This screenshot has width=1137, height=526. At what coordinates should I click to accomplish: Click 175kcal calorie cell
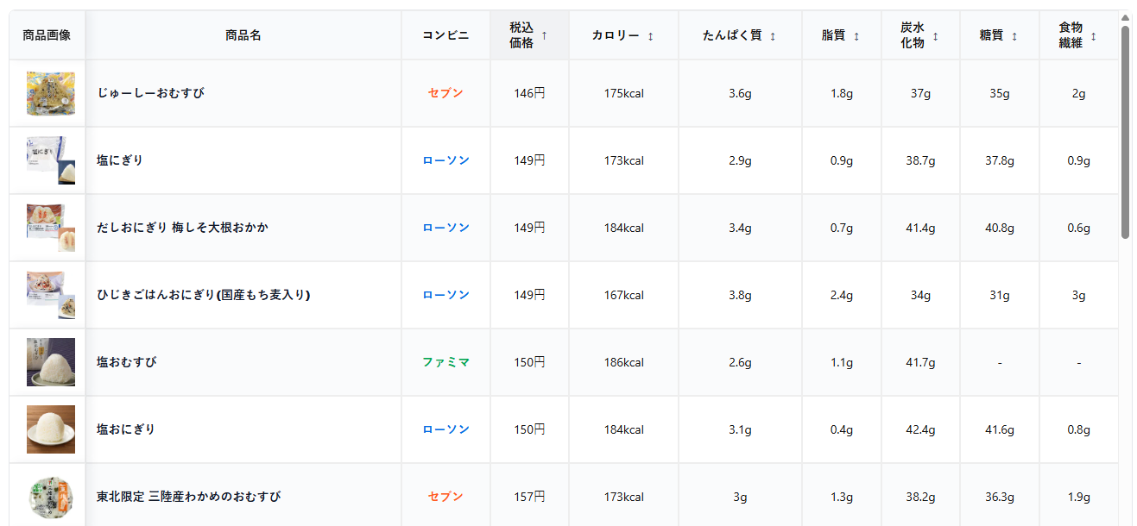623,93
